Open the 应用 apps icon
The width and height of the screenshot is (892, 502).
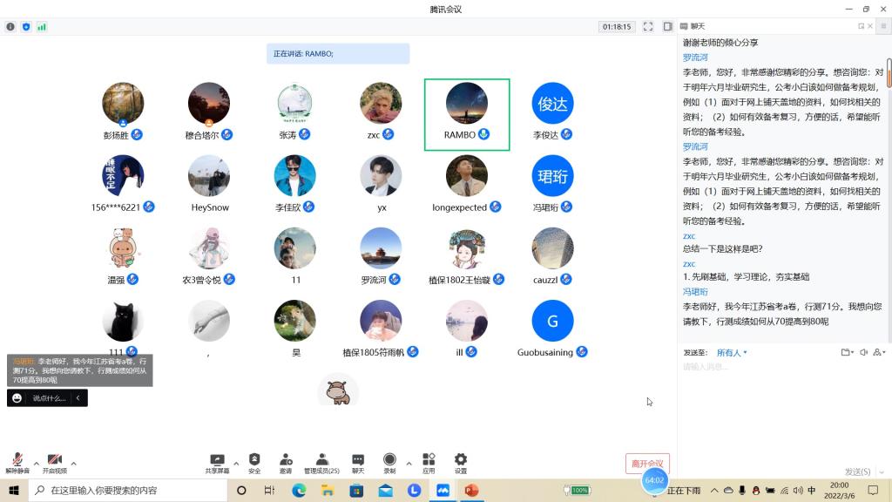coord(429,463)
